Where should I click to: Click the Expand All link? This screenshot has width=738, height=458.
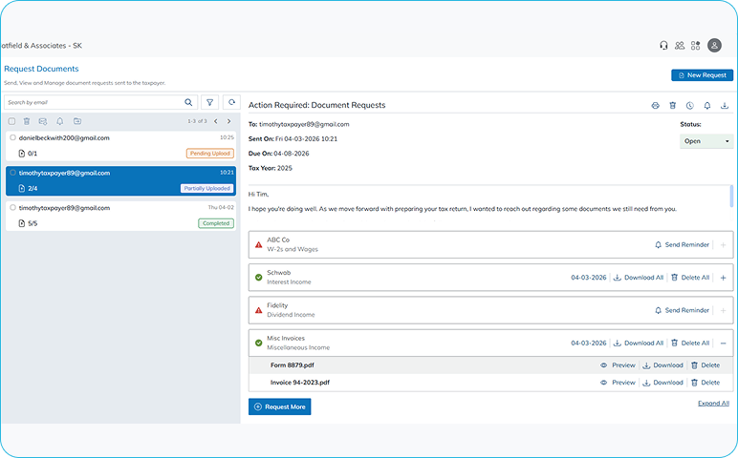(713, 404)
